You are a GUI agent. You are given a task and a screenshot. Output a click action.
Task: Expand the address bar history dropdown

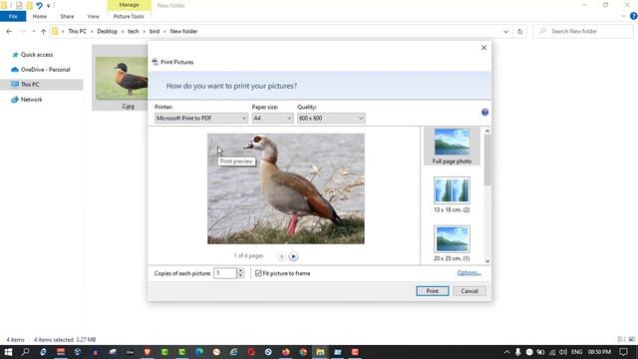click(x=505, y=31)
